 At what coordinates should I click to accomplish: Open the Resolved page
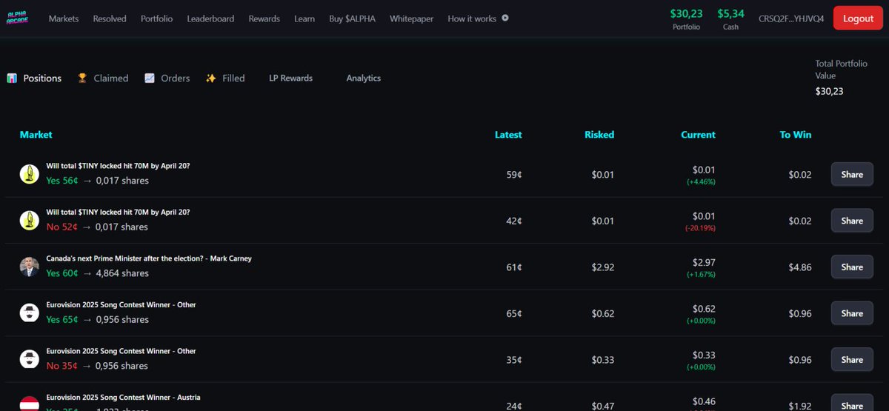pyautogui.click(x=110, y=19)
